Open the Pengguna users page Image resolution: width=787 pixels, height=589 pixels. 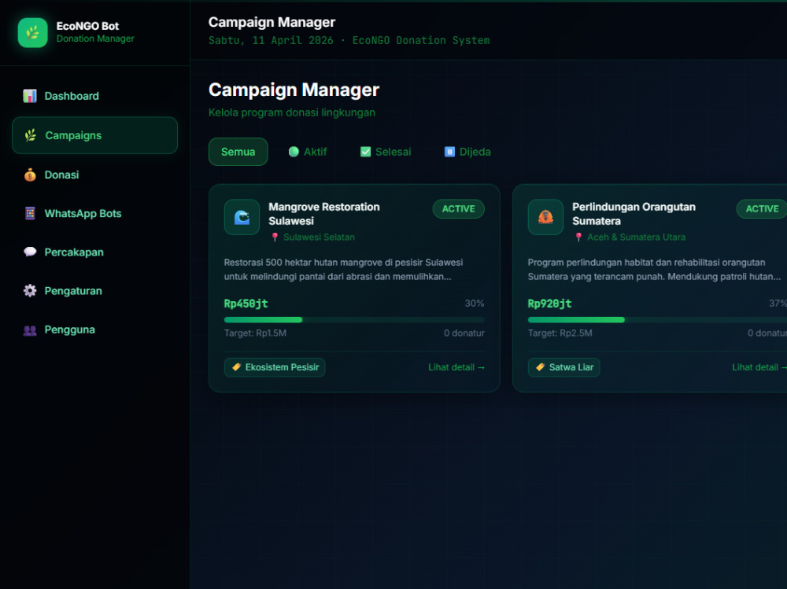[x=95, y=329]
